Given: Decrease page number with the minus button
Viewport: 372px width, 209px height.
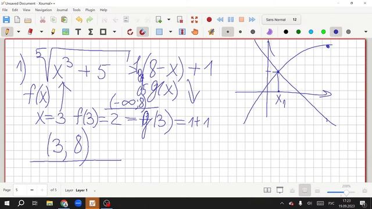Looking at the screenshot, I should [32, 190].
